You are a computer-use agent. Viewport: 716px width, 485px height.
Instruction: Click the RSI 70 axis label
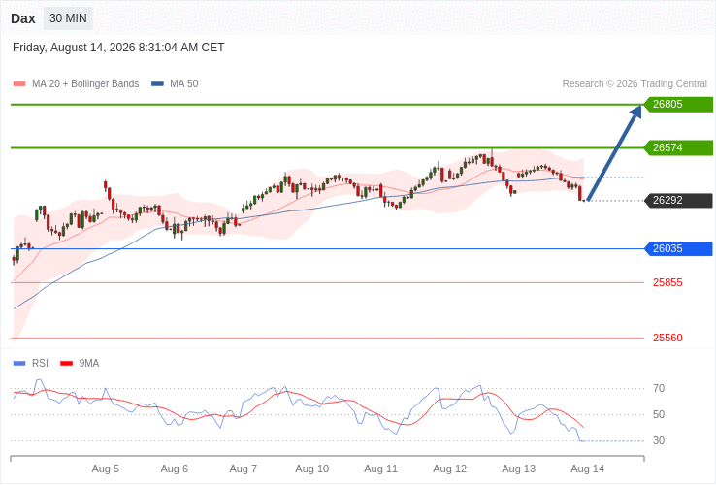click(659, 389)
